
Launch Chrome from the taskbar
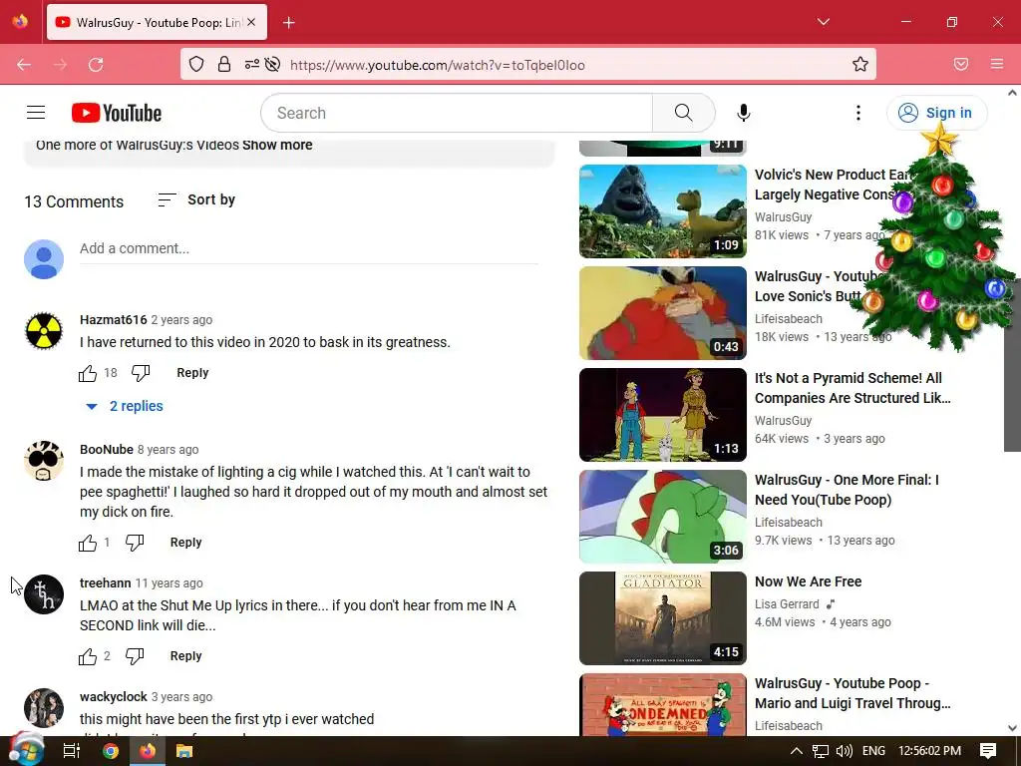(111, 751)
